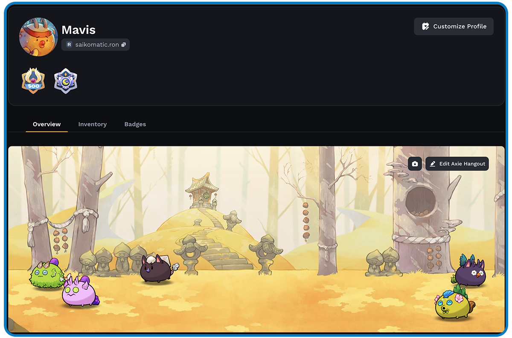This screenshot has height=338, width=512.
Task: Take a snapshot with the camera icon
Action: [415, 164]
